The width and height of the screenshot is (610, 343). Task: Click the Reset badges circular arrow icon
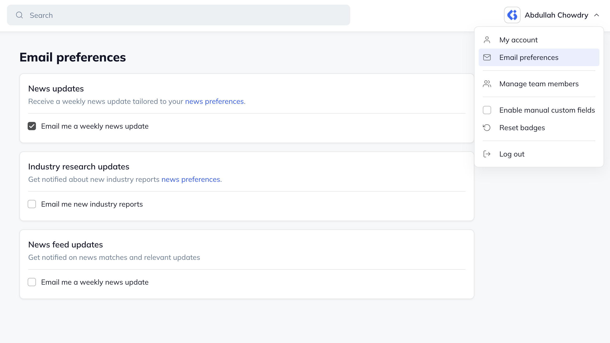pyautogui.click(x=487, y=128)
